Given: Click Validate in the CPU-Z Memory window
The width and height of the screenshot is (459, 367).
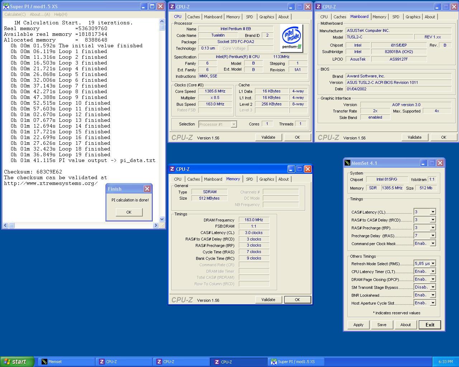Looking at the screenshot, I should coord(268,300).
